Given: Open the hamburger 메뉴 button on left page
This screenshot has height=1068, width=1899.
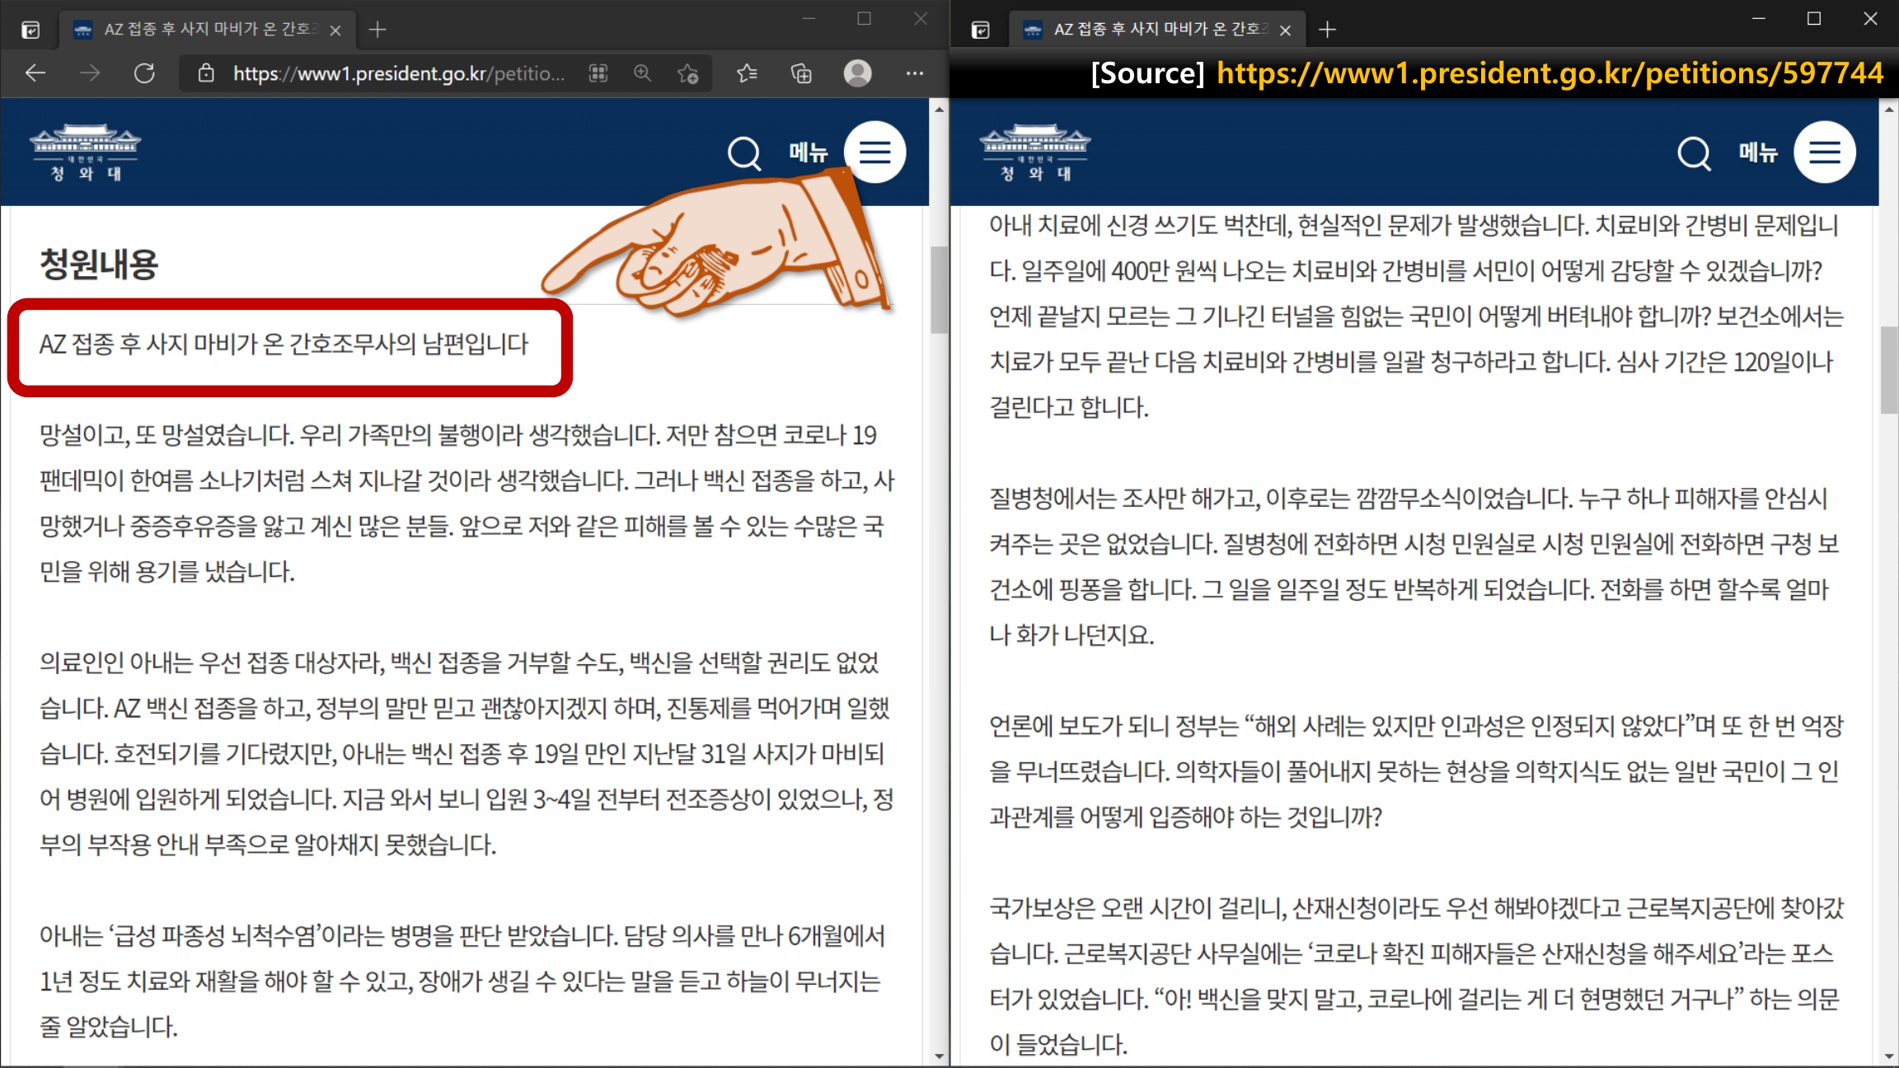Looking at the screenshot, I should [x=874, y=152].
